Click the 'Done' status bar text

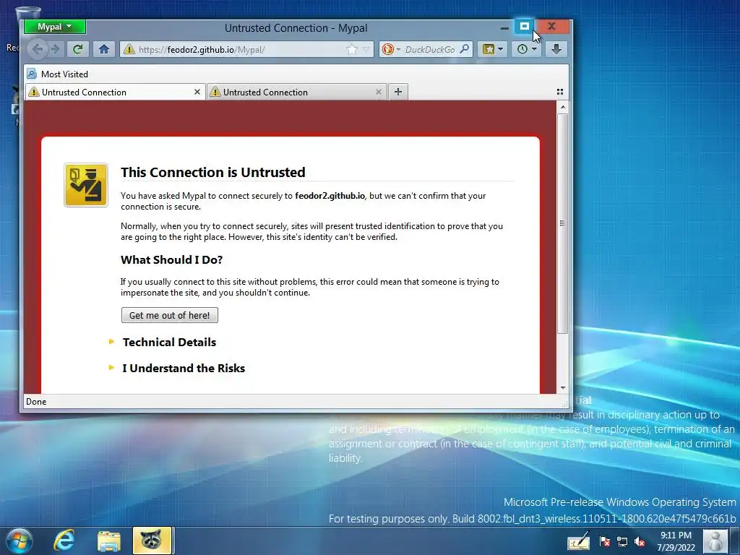pos(36,402)
